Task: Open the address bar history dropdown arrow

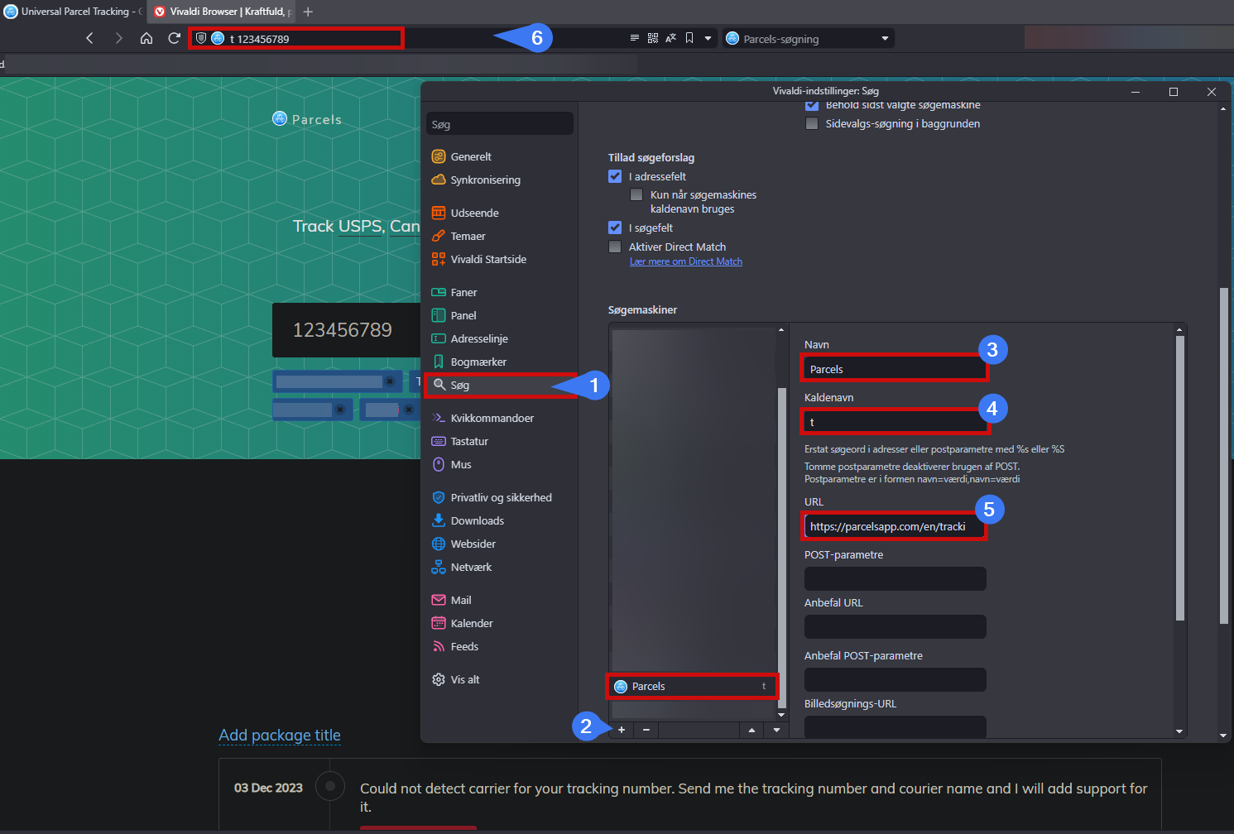Action: coord(708,38)
